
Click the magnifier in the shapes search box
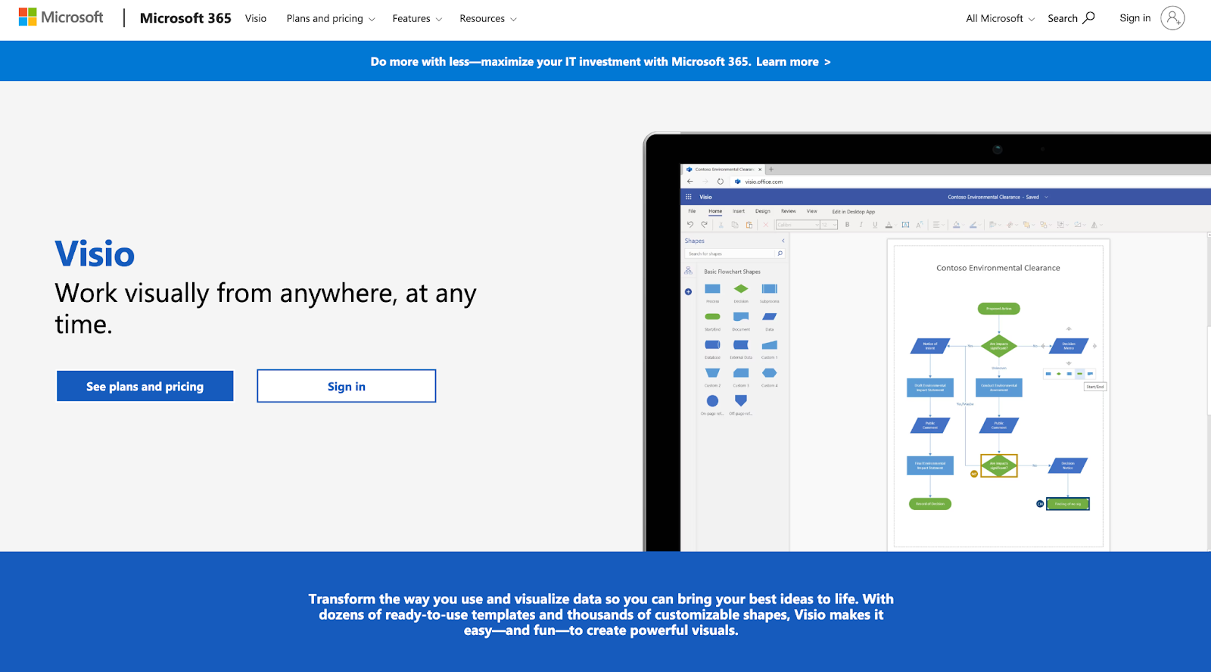780,254
